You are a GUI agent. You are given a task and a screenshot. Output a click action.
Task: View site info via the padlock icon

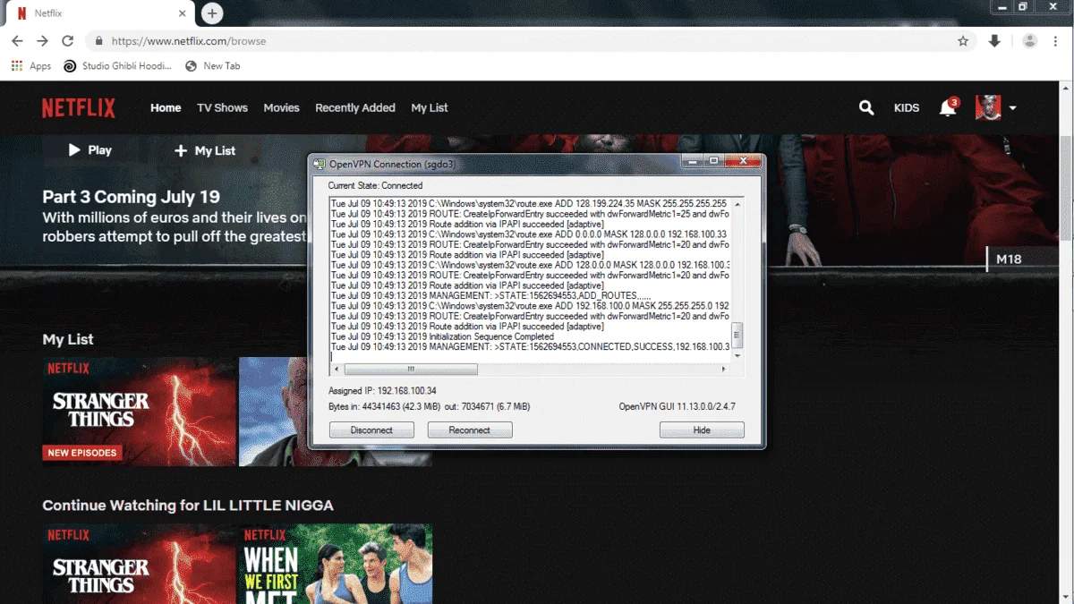pos(98,41)
